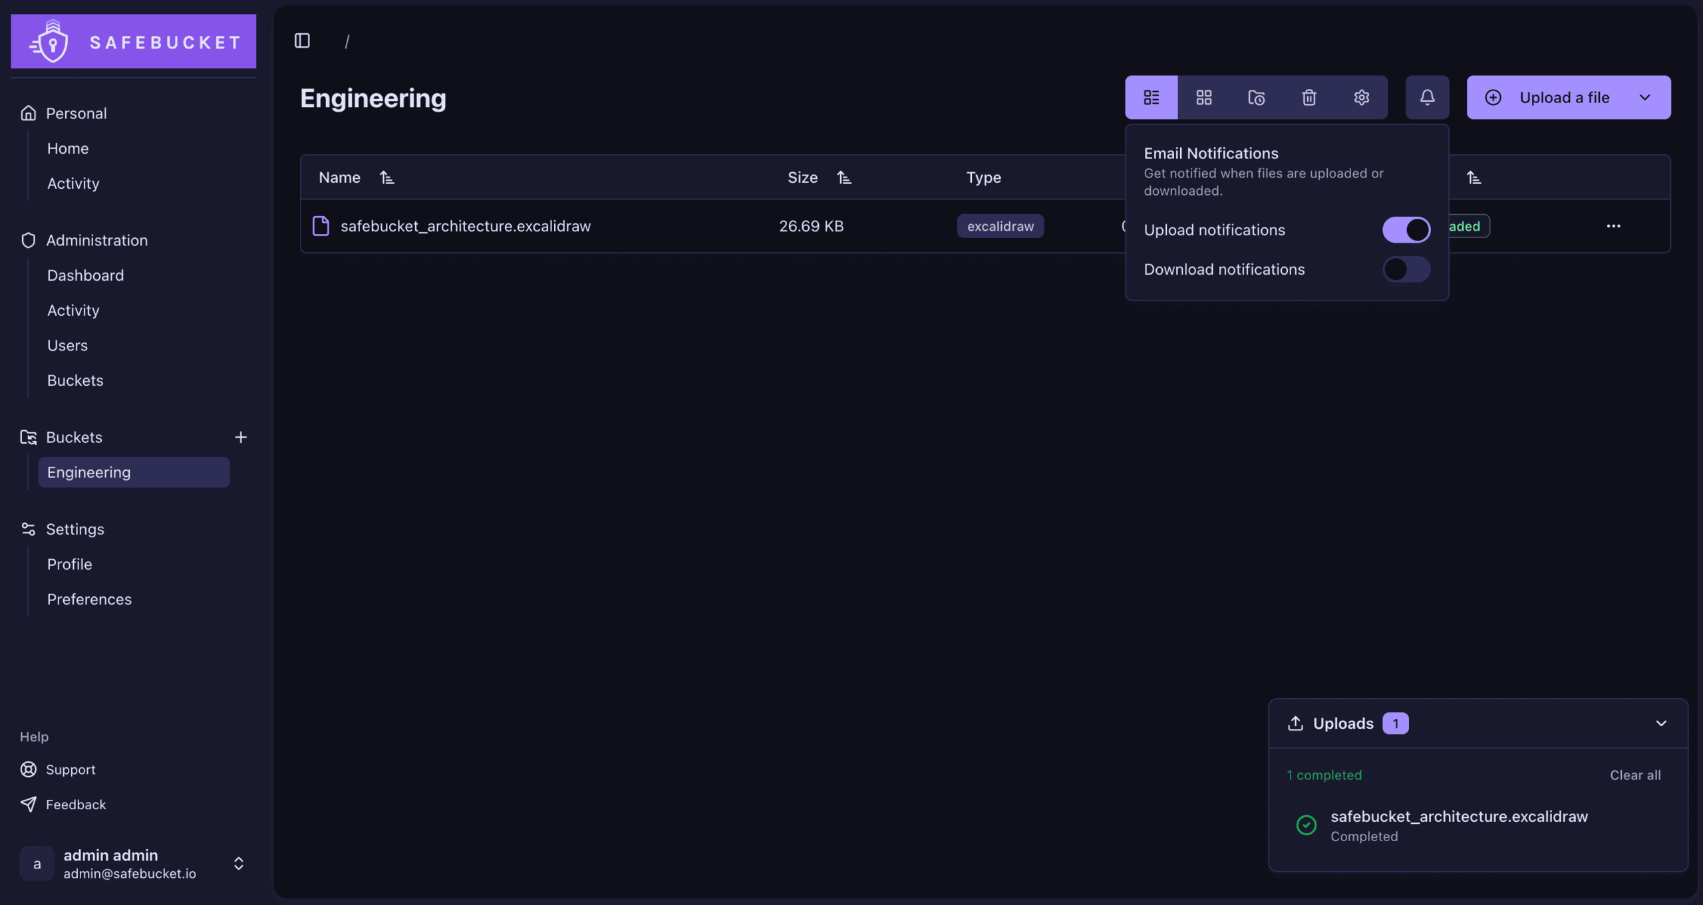Open bucket settings gear icon
Screen dimensions: 1703x905
[1361, 98]
